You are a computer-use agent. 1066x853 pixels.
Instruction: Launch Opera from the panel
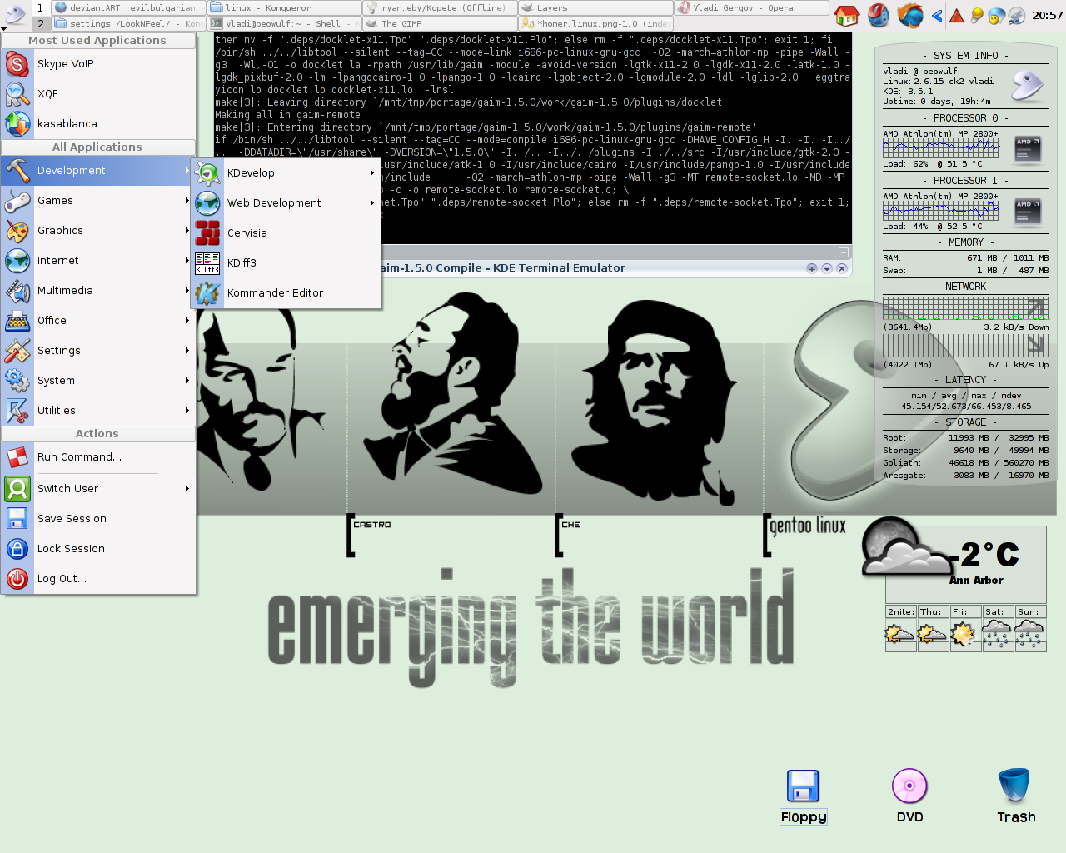click(879, 15)
